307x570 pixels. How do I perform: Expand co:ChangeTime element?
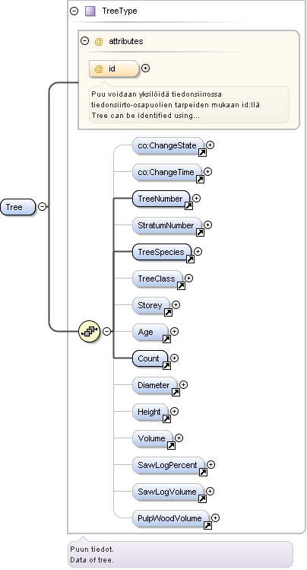coord(208,171)
